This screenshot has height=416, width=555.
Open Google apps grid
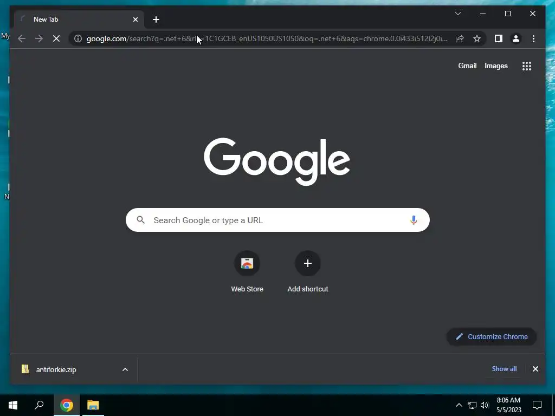pos(527,66)
